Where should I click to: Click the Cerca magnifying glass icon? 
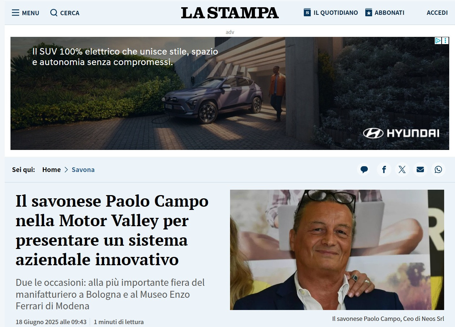[54, 13]
